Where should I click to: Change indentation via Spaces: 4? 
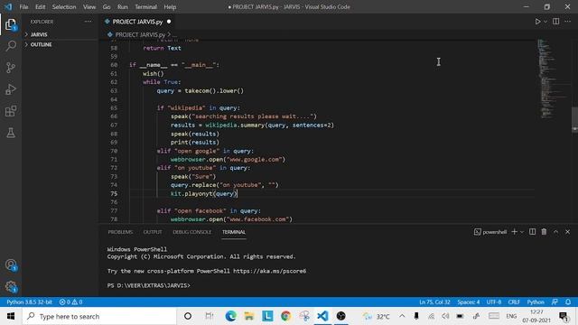[468, 302]
